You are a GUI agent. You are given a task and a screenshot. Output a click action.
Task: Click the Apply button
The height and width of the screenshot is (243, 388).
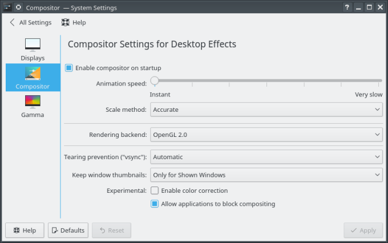click(x=363, y=230)
